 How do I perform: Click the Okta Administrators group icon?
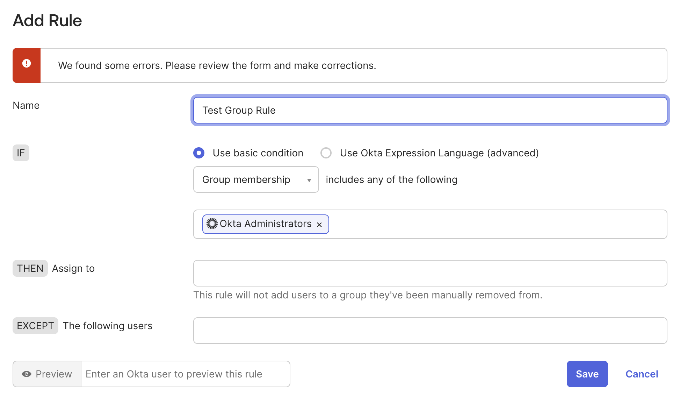(x=212, y=224)
